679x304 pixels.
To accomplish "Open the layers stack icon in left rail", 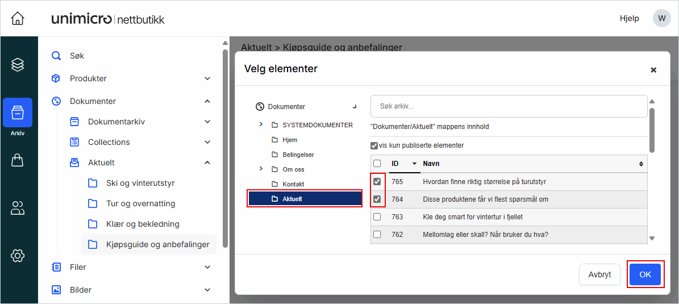I will click(18, 64).
